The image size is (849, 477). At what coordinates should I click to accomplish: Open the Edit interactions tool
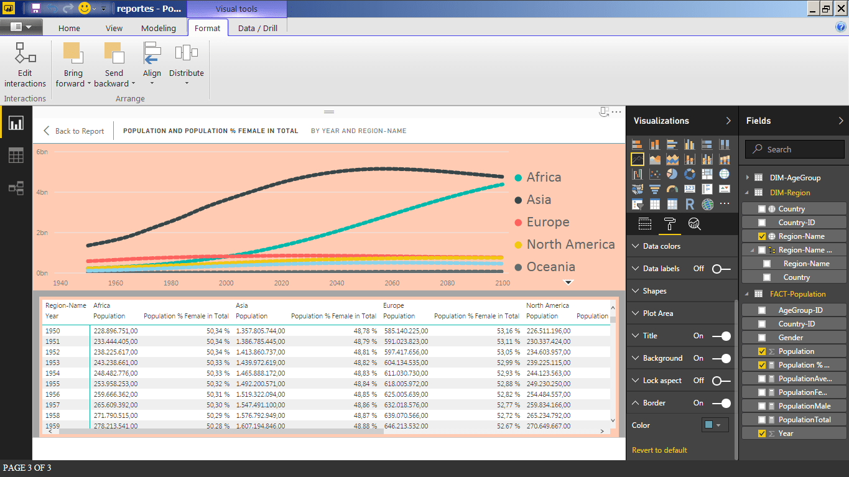[x=25, y=65]
